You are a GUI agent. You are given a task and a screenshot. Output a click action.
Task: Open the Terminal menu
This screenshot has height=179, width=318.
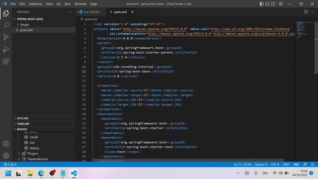(80, 4)
